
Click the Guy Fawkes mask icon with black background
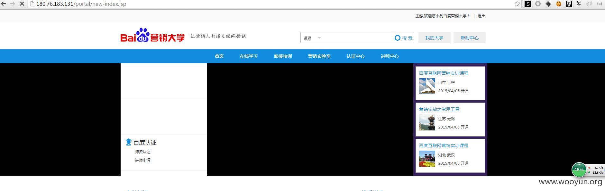pos(569,4)
